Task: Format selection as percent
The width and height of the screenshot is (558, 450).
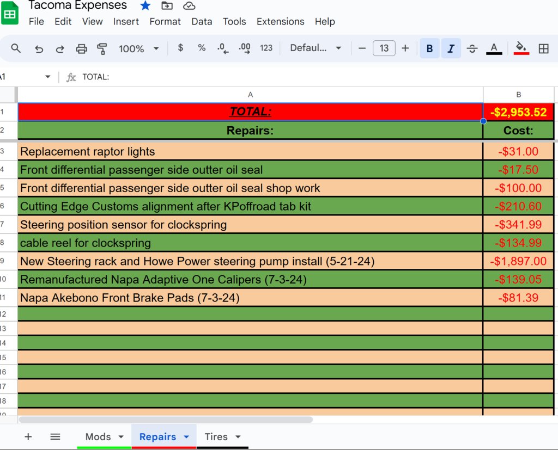Action: pos(202,48)
